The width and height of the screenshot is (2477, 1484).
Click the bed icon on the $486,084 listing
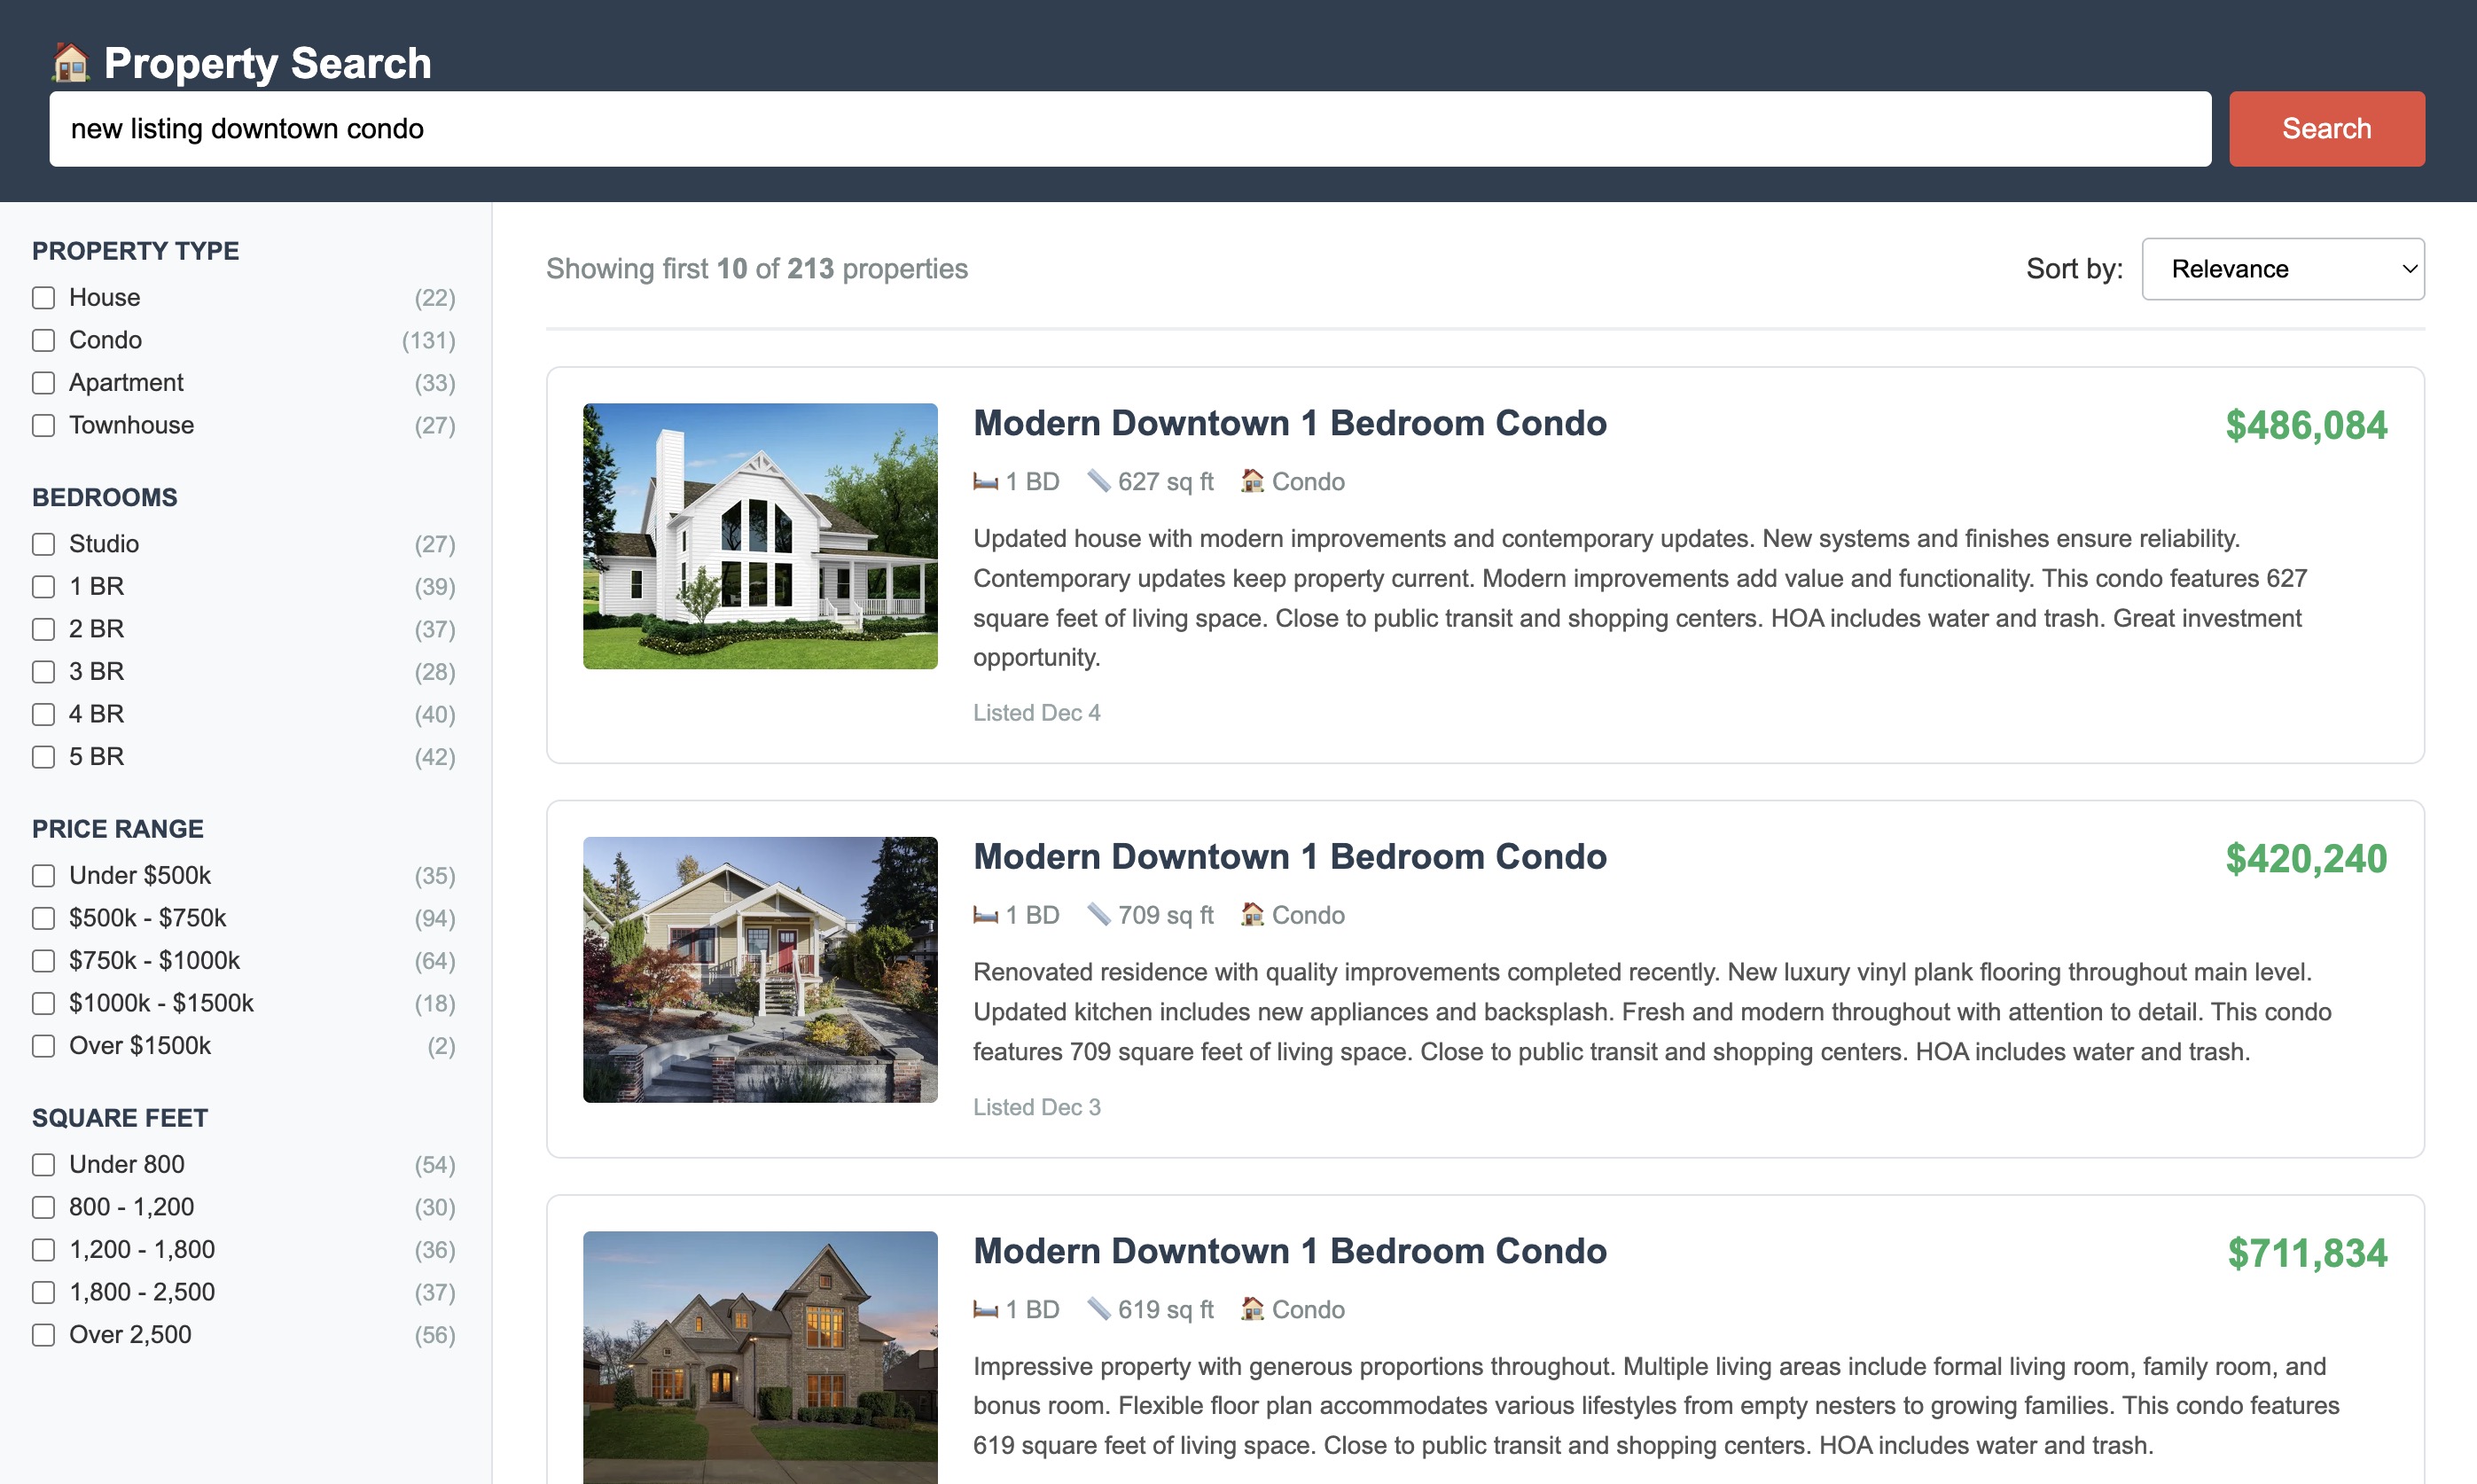(985, 481)
